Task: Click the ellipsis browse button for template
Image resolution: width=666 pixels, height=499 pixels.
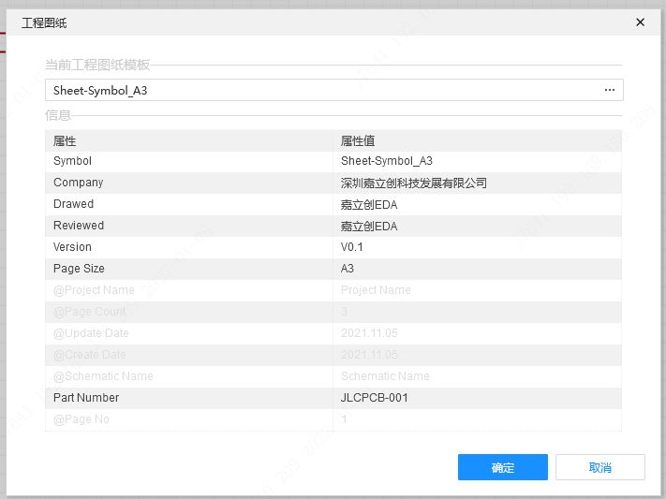Action: click(610, 90)
